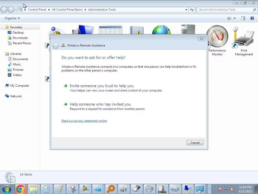Click the Action Center flag tray icon
Screen dimensions: 258x194
220,189
